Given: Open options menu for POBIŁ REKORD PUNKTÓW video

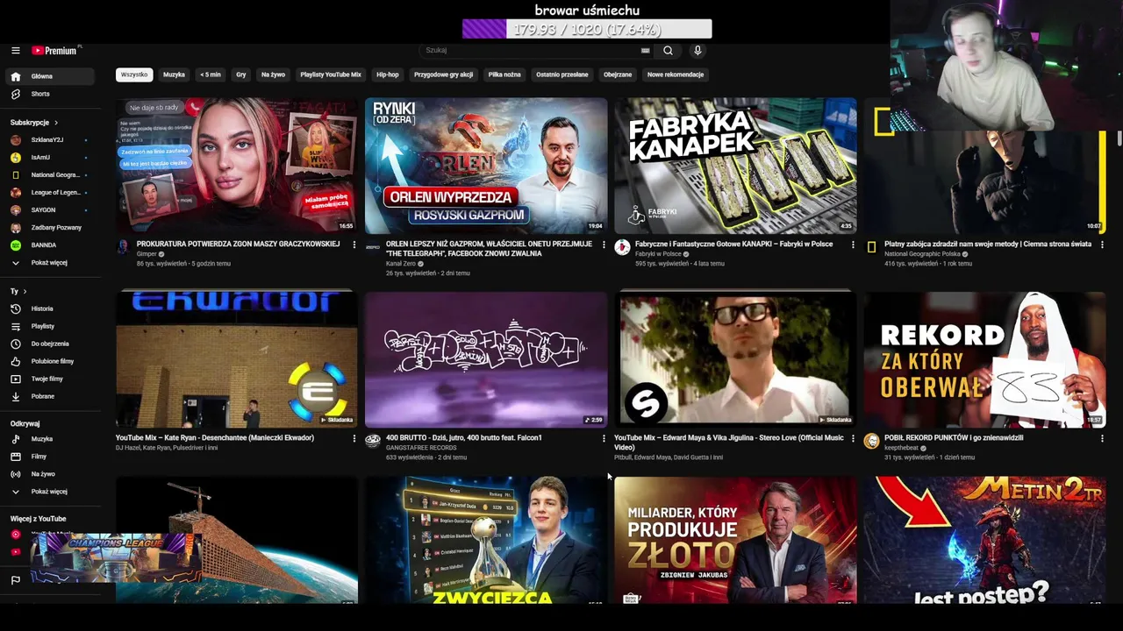Looking at the screenshot, I should click(x=1102, y=438).
